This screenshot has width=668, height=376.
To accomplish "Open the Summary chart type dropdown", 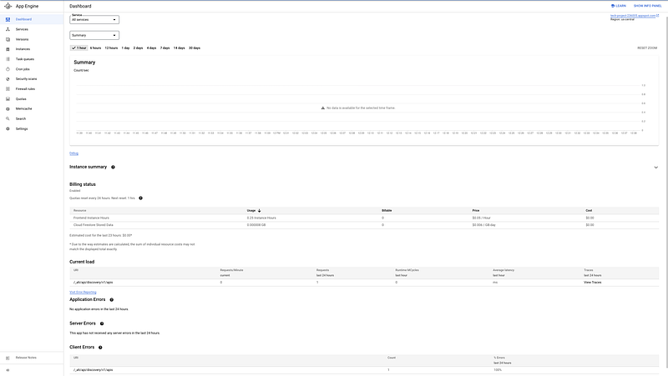I will [94, 35].
